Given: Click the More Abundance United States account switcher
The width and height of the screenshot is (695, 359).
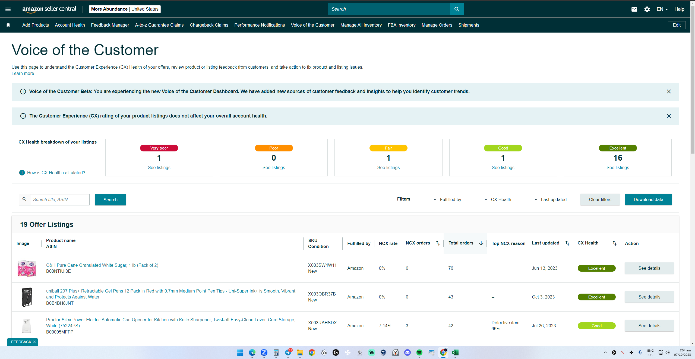Looking at the screenshot, I should pos(125,9).
